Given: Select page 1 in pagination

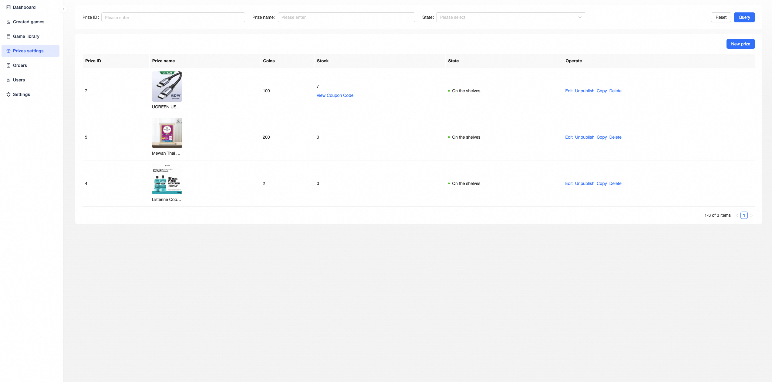Looking at the screenshot, I should 744,215.
